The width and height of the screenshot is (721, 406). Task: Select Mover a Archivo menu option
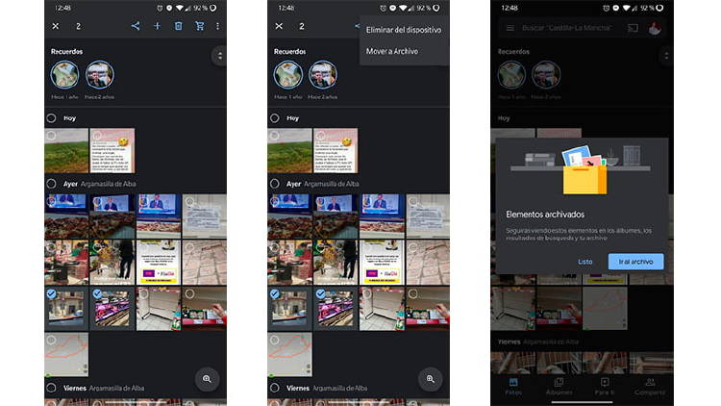[x=392, y=51]
